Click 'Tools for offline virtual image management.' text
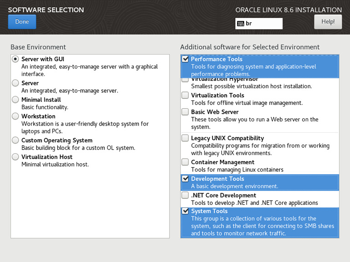The width and height of the screenshot is (350, 262). (247, 103)
